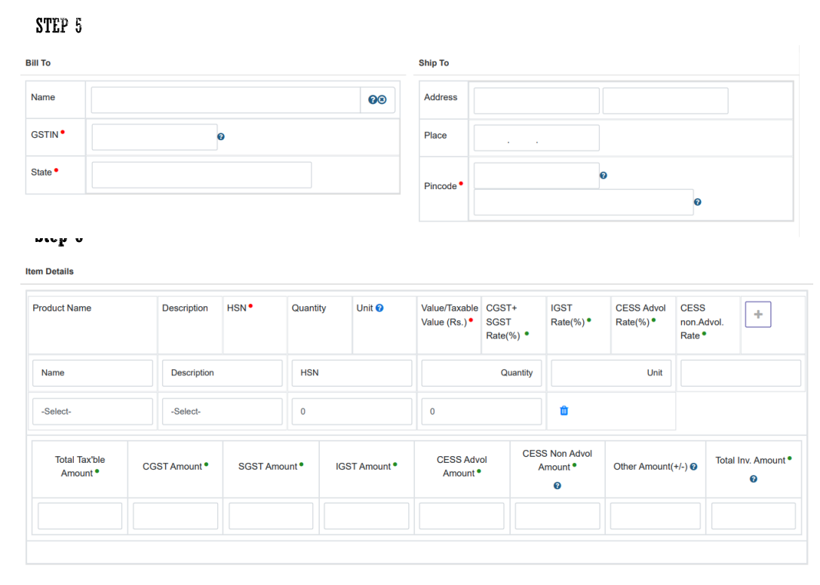Click the Total Tax'ble Amount input box
The image size is (820, 585).
[80, 516]
